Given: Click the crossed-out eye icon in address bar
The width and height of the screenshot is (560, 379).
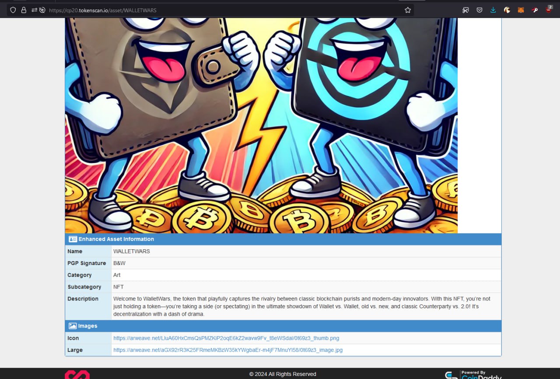Looking at the screenshot, I should (42, 10).
